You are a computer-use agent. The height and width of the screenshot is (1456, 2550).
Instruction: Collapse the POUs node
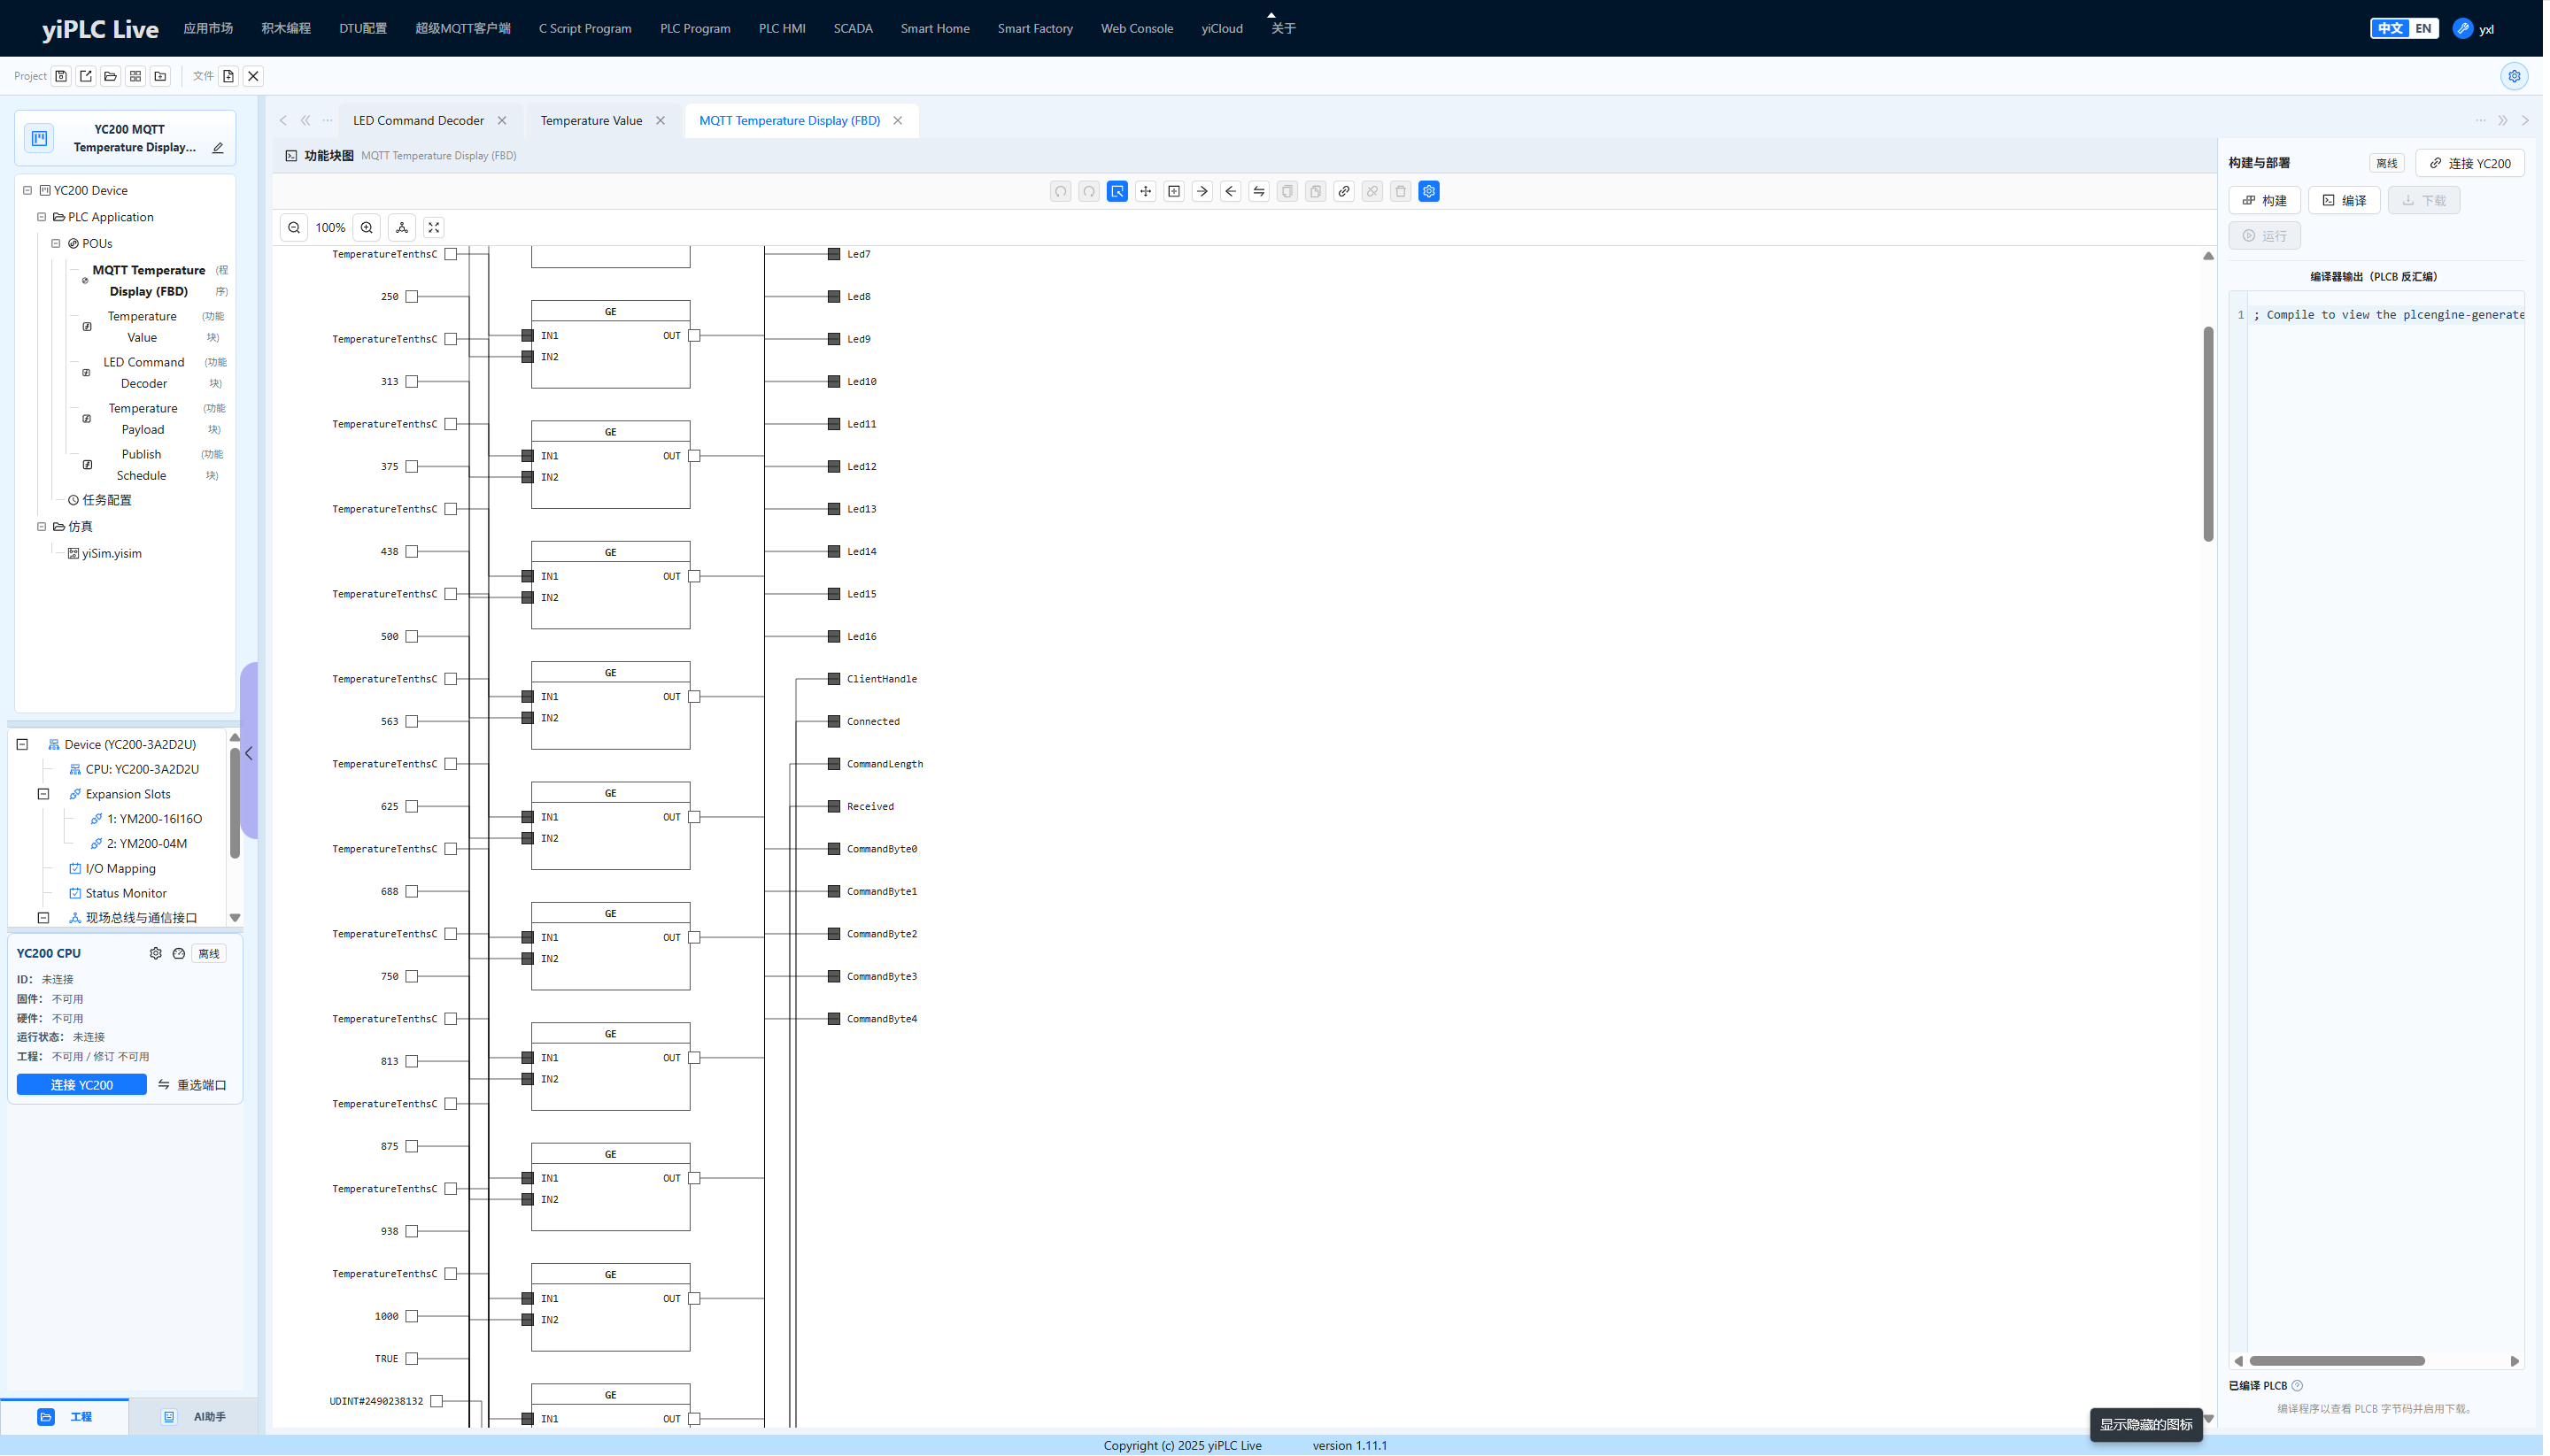[x=56, y=243]
